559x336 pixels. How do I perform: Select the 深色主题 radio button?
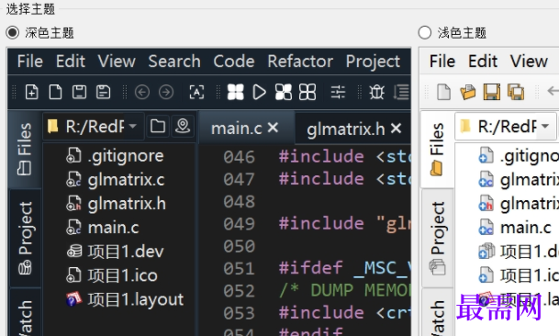(x=13, y=33)
